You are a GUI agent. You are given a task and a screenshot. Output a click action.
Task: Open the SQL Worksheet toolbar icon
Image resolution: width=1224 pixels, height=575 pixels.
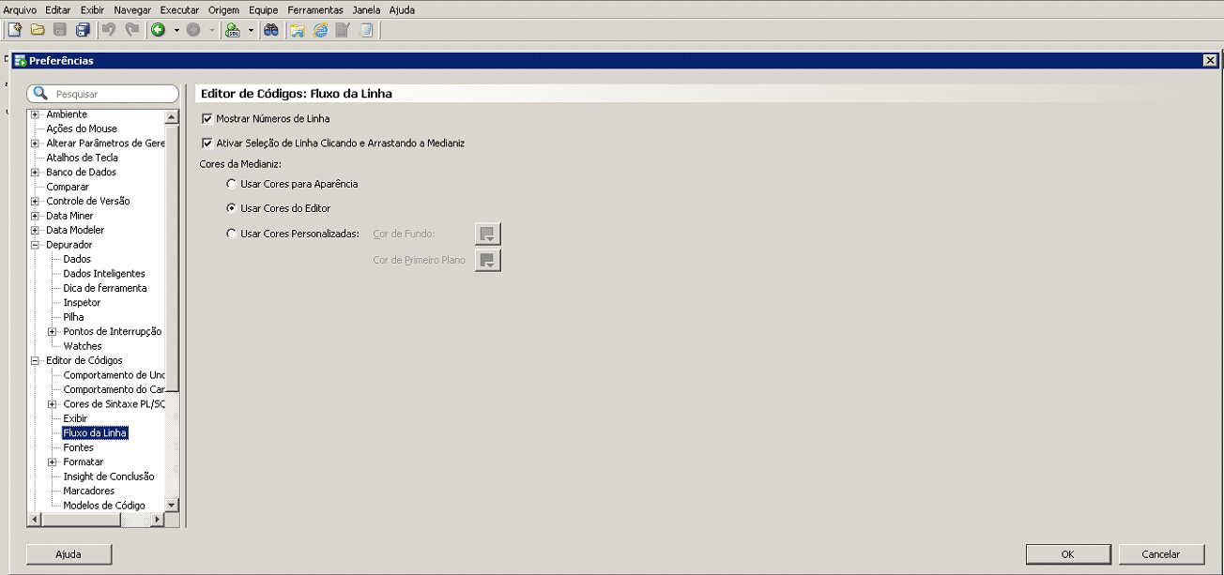234,30
